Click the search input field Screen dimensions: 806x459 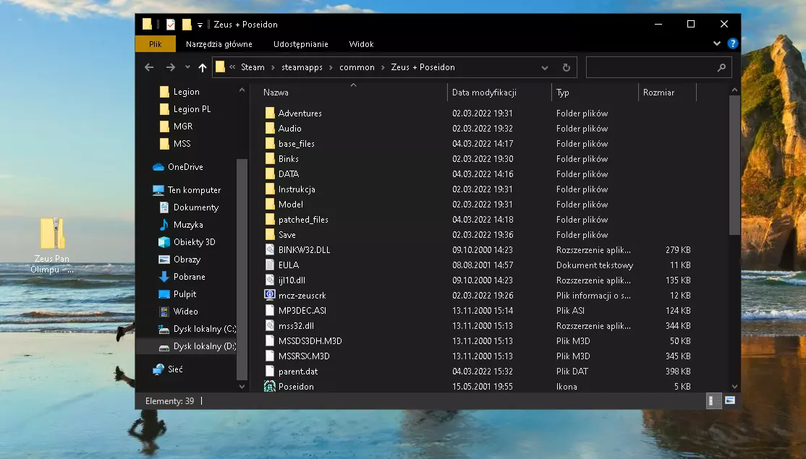tap(651, 67)
